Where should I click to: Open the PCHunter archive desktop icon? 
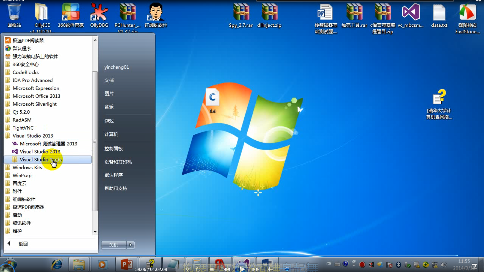(x=128, y=17)
